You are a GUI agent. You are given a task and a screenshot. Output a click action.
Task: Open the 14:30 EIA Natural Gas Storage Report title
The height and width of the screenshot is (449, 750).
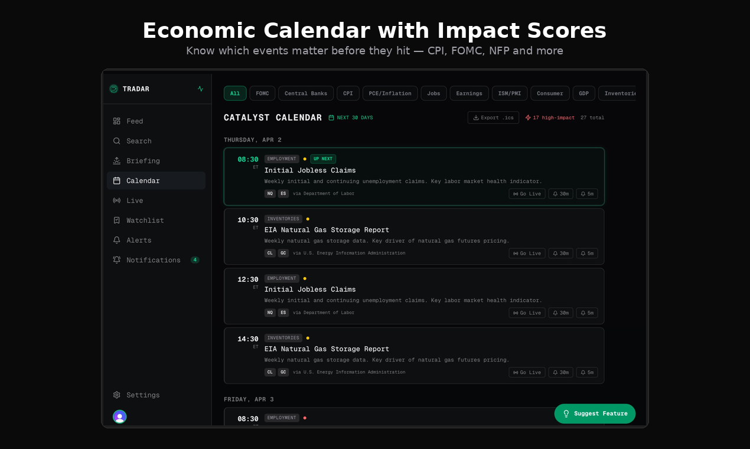[x=327, y=349]
